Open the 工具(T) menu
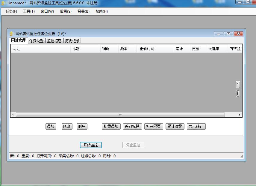This screenshot has height=186, width=256. pyautogui.click(x=29, y=11)
